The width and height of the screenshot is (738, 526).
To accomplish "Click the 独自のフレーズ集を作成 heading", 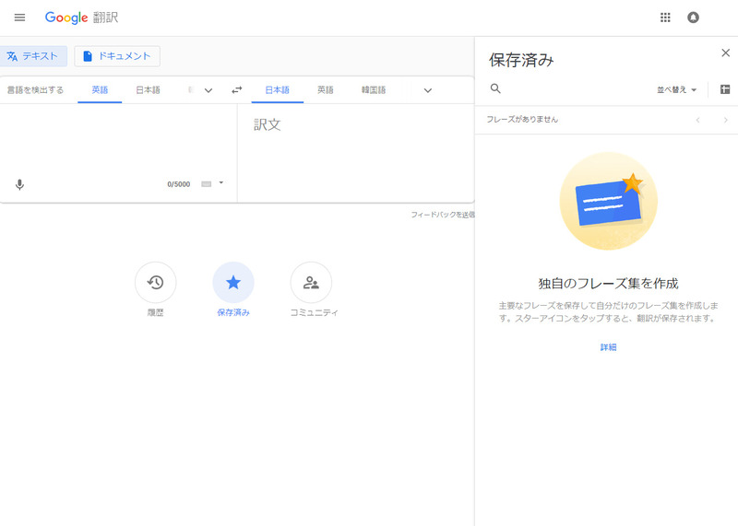I will pyautogui.click(x=608, y=284).
